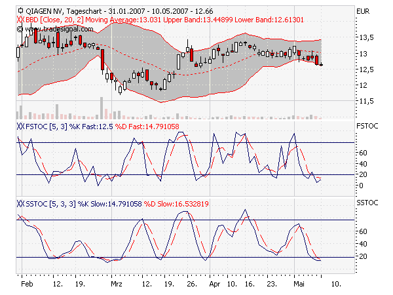The width and height of the screenshot is (393, 295).
Task: Click the BBD [Close, 20, 2] label
Action: click(54, 20)
